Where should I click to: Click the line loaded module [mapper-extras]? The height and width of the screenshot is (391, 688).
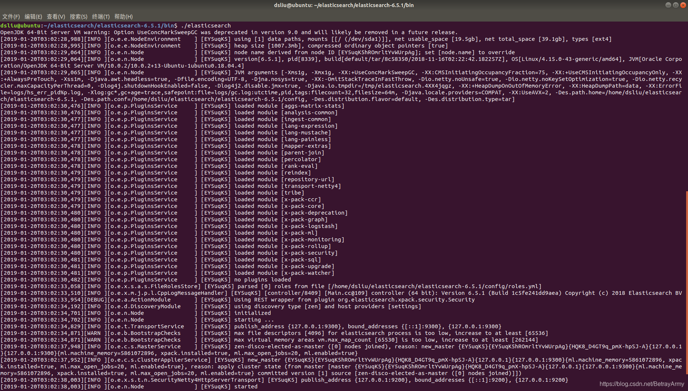coord(166,146)
